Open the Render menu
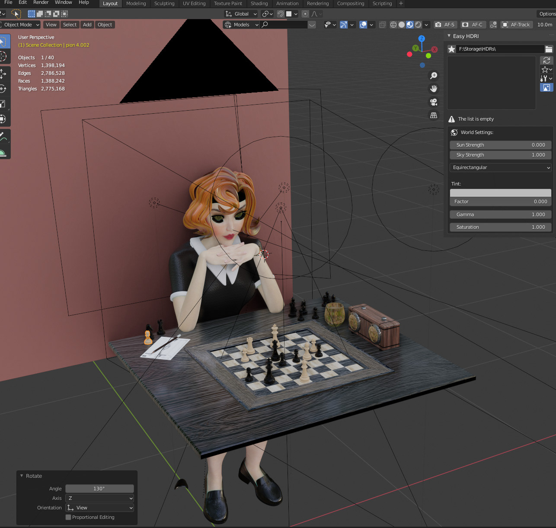This screenshot has width=556, height=528. tap(41, 3)
